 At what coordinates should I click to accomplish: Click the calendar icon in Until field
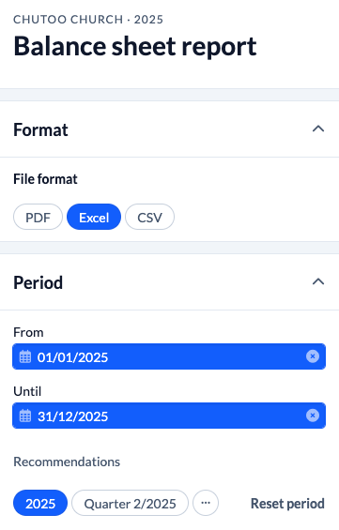[25, 416]
